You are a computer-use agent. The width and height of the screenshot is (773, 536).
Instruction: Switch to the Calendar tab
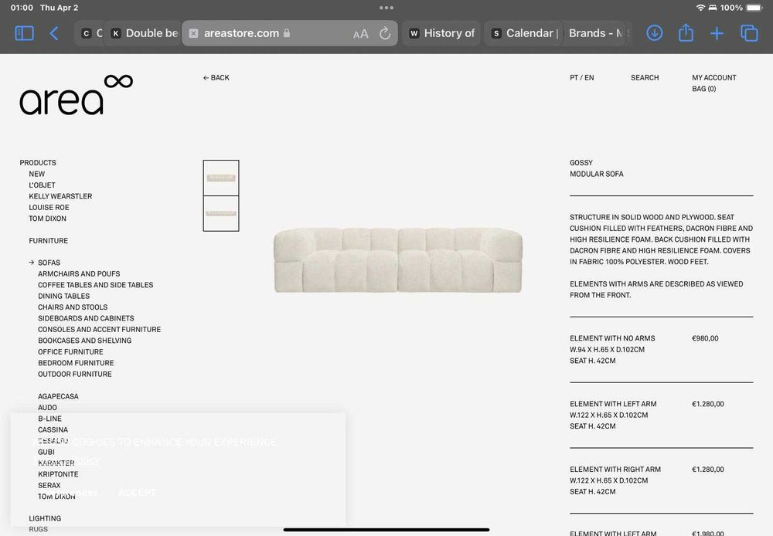[x=525, y=33]
